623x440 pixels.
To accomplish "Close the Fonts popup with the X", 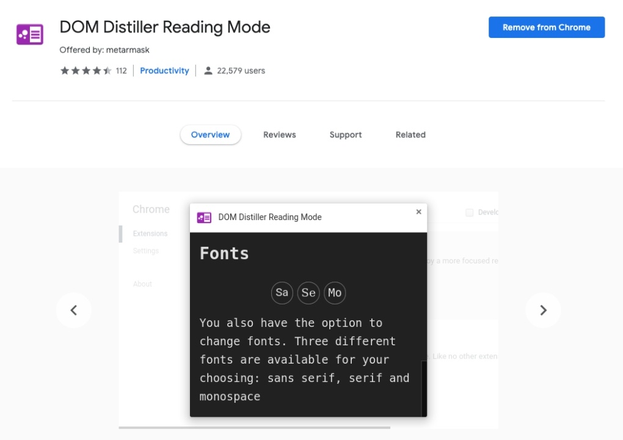I will (418, 211).
